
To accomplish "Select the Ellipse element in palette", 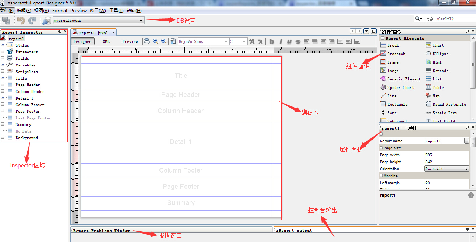I will (437, 54).
